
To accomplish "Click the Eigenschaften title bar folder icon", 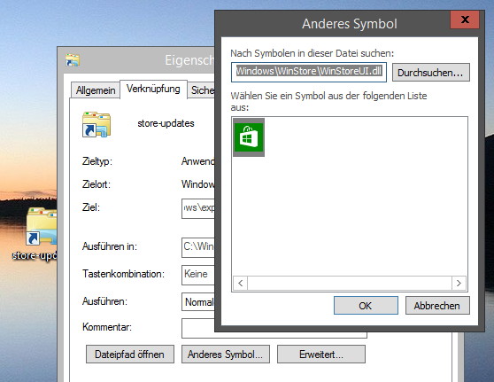I will (x=73, y=60).
